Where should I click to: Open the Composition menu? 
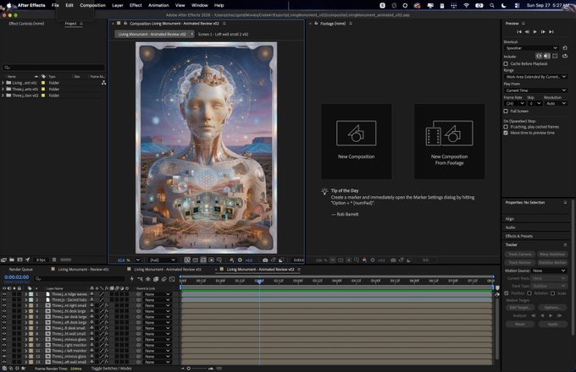92,5
